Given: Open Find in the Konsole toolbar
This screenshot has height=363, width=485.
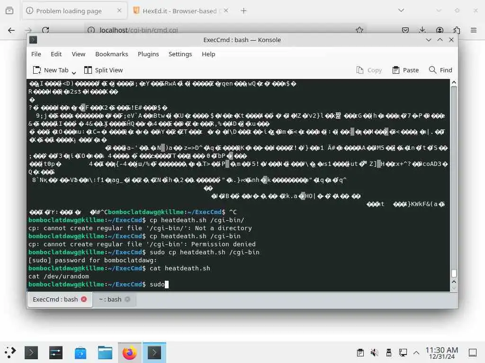Looking at the screenshot, I should [440, 70].
